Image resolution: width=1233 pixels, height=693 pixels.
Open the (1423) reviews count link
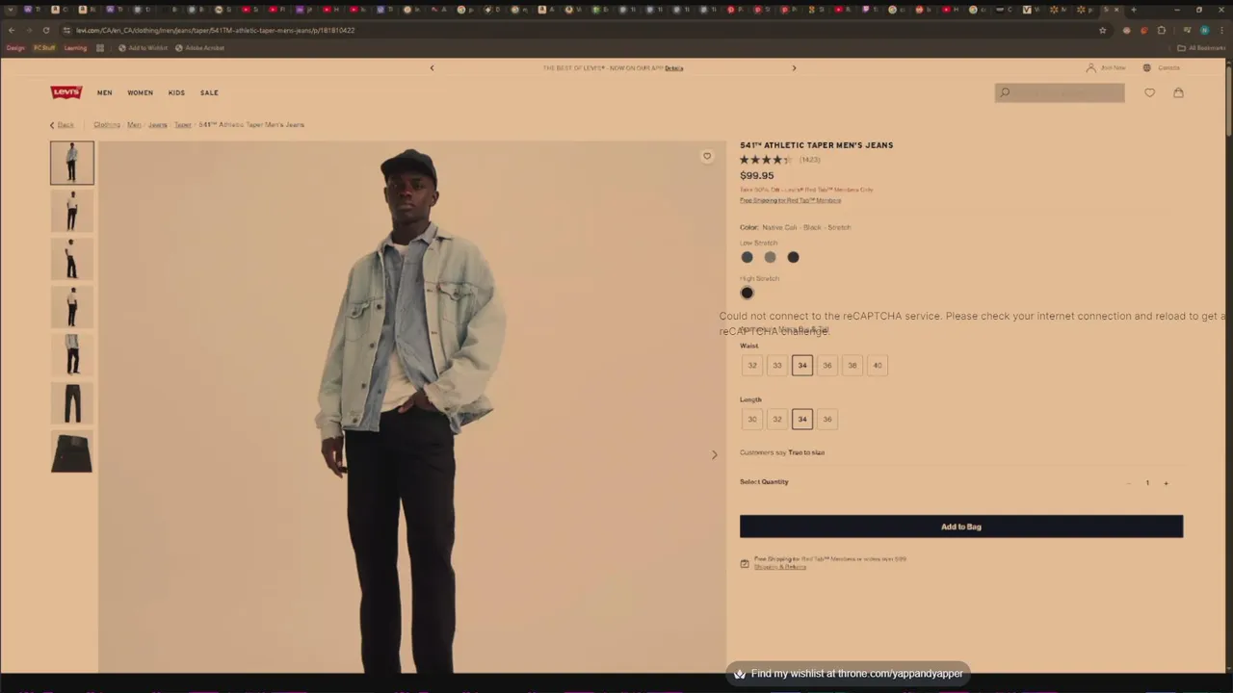click(x=809, y=160)
